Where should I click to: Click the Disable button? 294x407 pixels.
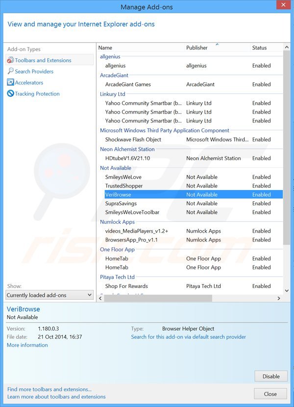(x=271, y=376)
